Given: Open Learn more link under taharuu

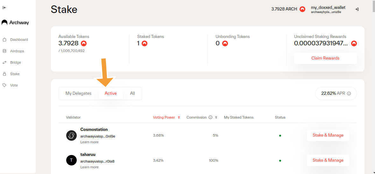Looking at the screenshot, I should pyautogui.click(x=89, y=167).
